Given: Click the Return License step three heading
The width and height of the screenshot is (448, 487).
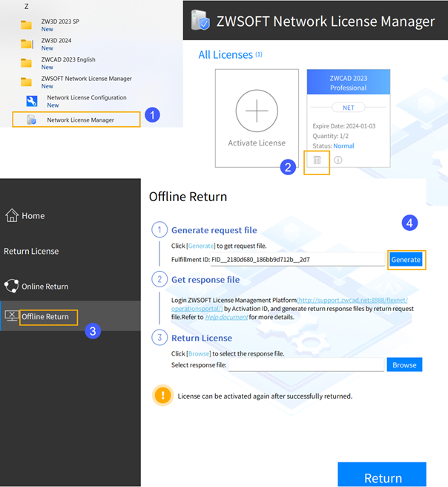Looking at the screenshot, I should point(202,338).
